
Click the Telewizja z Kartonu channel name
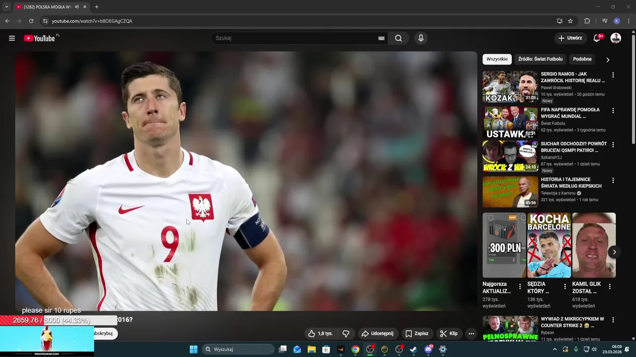[558, 193]
